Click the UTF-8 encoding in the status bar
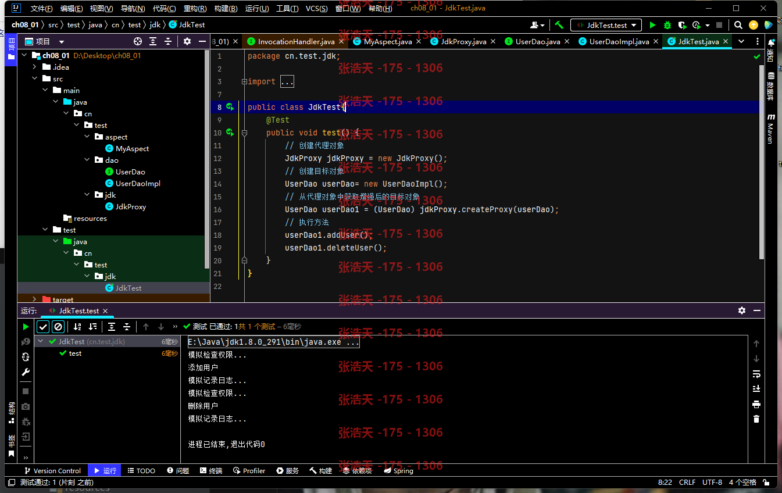 (x=712, y=482)
